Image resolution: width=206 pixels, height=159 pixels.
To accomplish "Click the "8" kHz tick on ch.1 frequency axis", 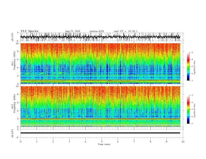I will click(18, 51).
